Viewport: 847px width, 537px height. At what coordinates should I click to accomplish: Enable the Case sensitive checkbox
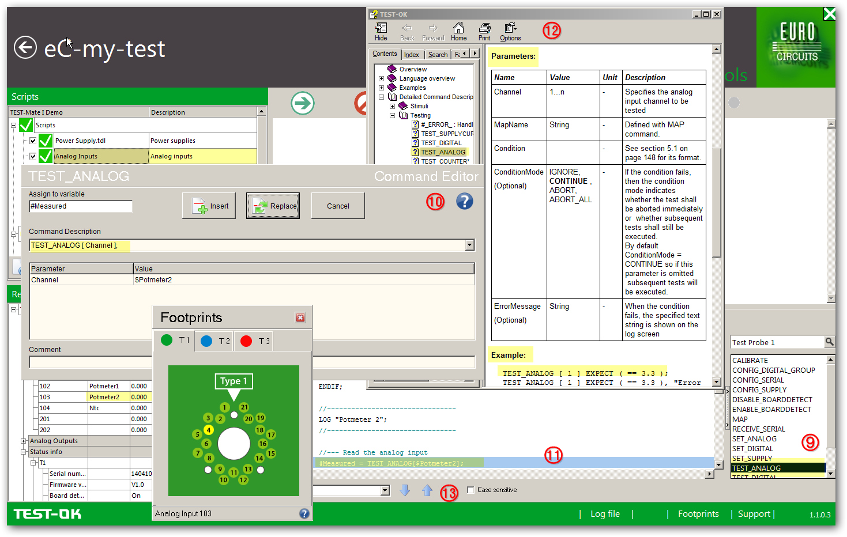point(470,490)
